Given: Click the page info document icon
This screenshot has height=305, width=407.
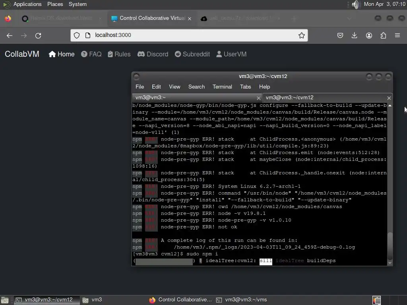Looking at the screenshot, I should (88, 35).
